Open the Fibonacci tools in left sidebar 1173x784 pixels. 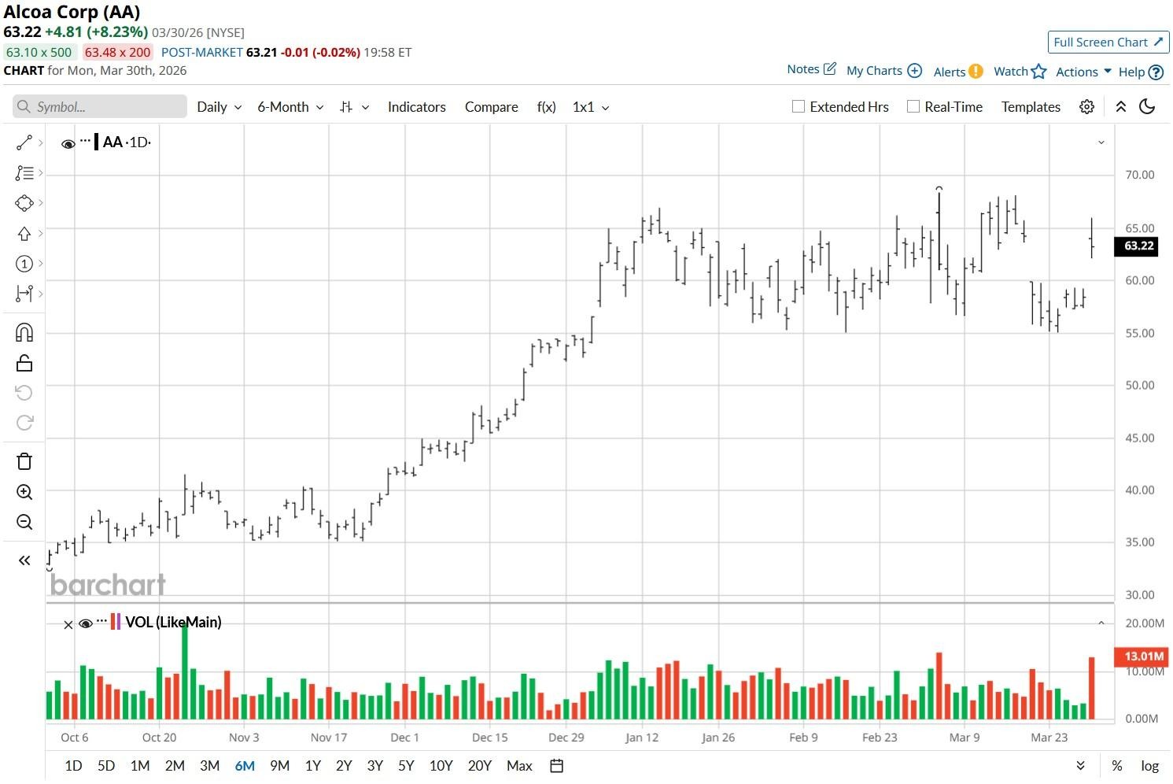[x=24, y=173]
